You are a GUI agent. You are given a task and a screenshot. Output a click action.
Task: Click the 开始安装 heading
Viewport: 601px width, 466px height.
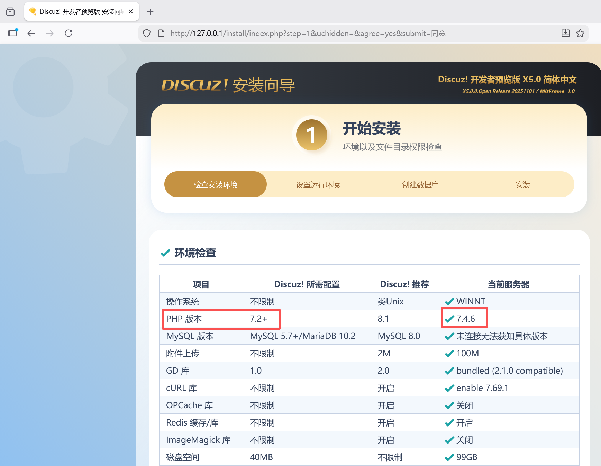[372, 128]
